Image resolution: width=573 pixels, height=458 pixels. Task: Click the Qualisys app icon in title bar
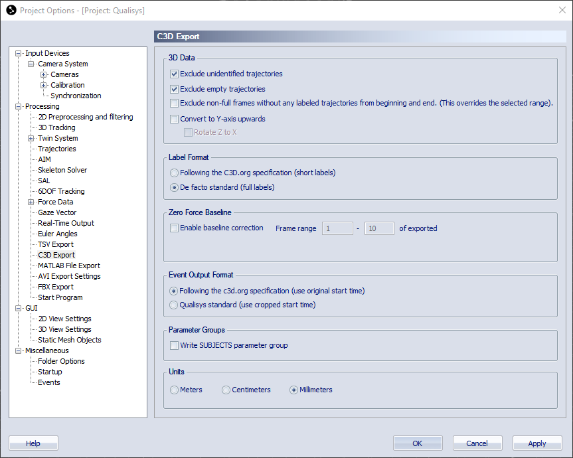(x=11, y=10)
